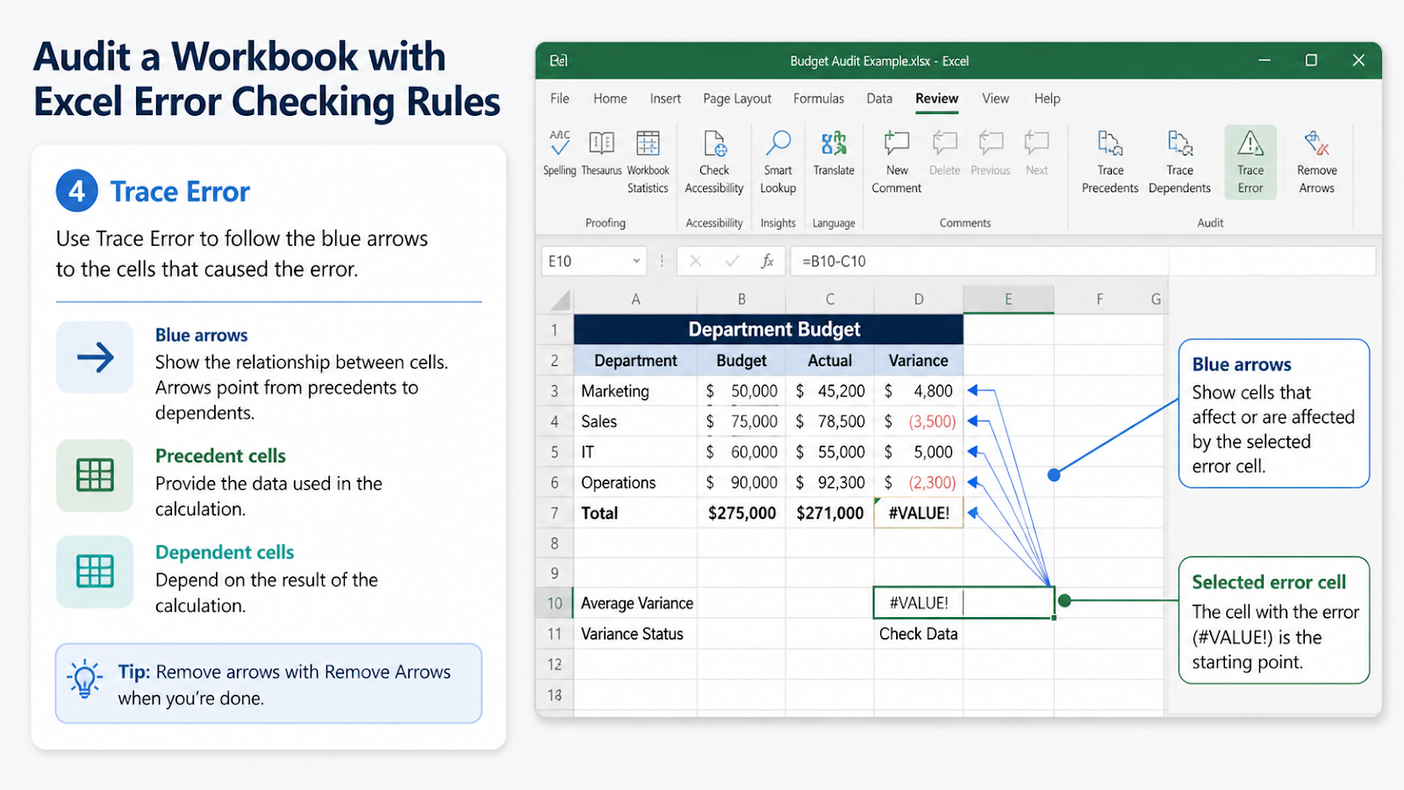Cancel the formula bar entry (X icon)
Screen dimensions: 1404x790
pos(695,261)
